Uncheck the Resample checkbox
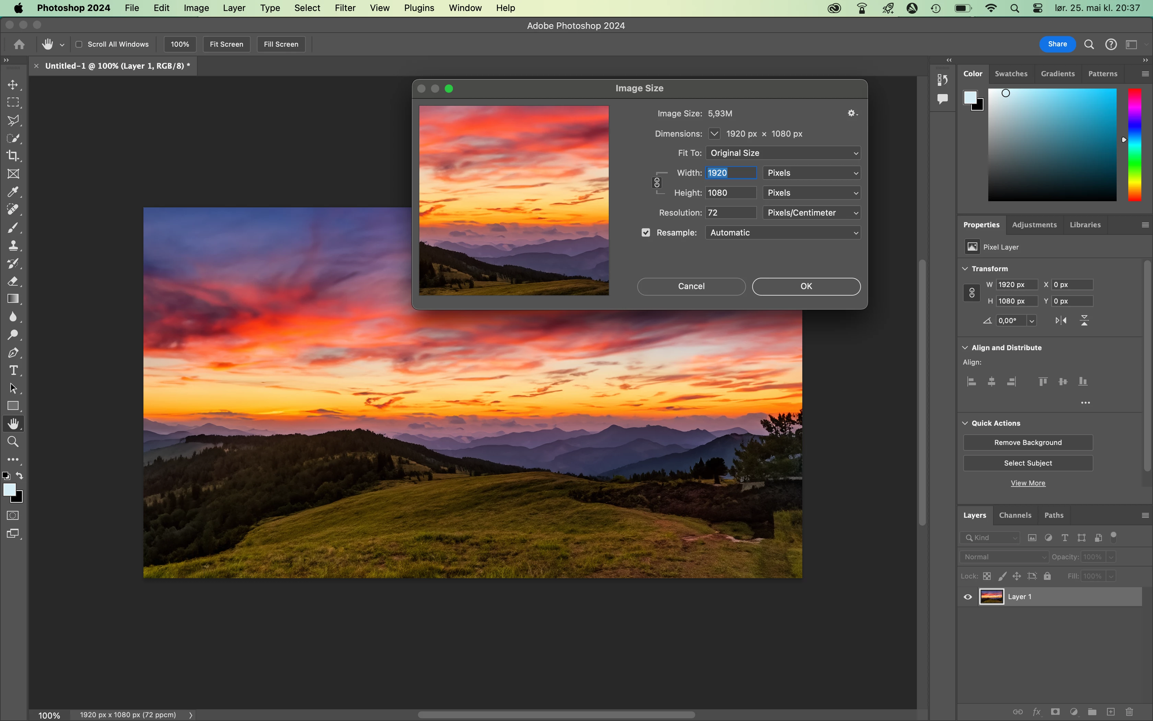 [x=645, y=233]
